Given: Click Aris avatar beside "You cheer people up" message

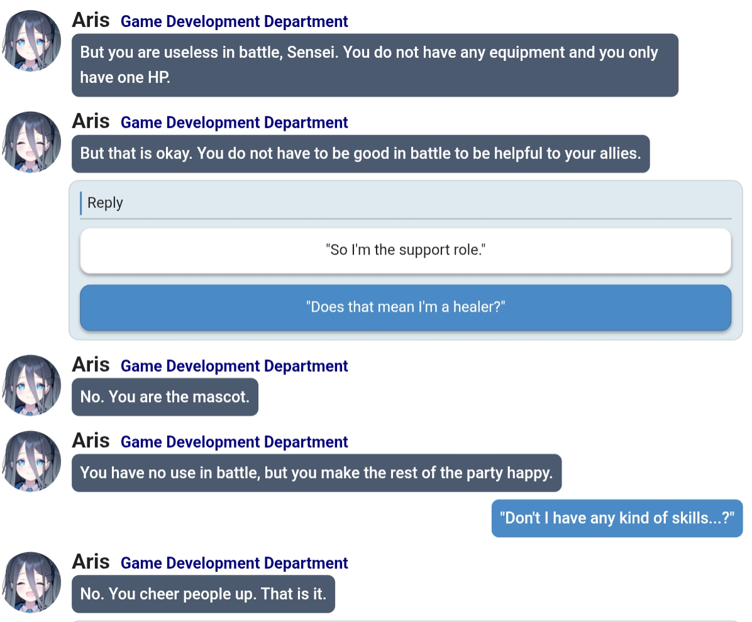Looking at the screenshot, I should click(31, 582).
